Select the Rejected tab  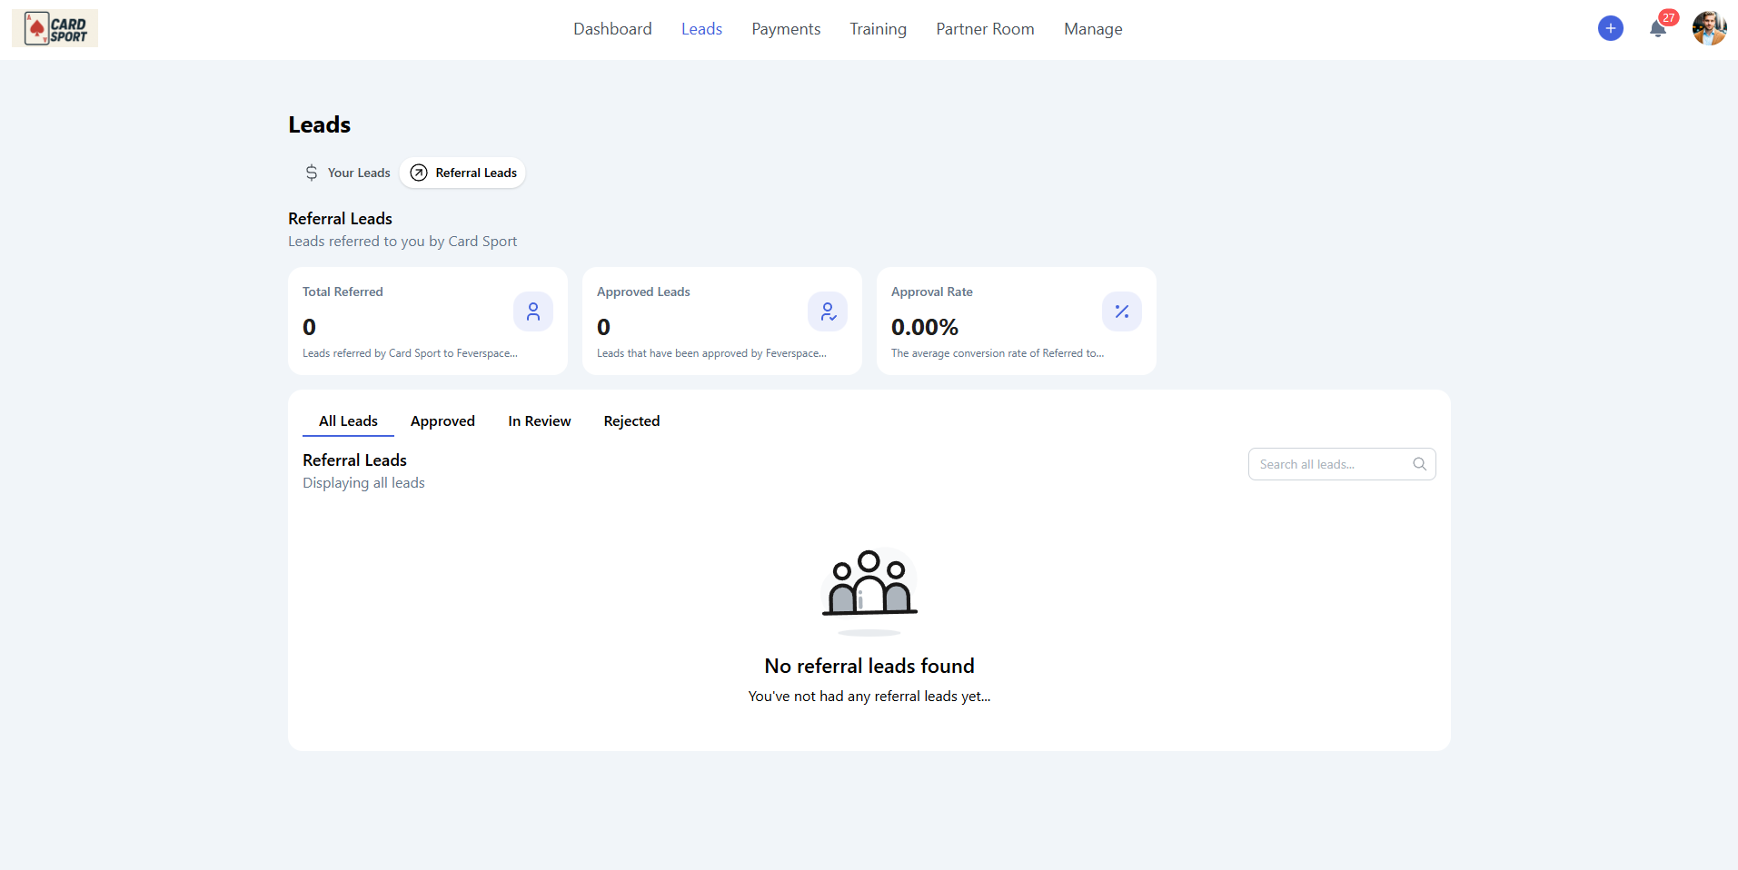tap(631, 421)
